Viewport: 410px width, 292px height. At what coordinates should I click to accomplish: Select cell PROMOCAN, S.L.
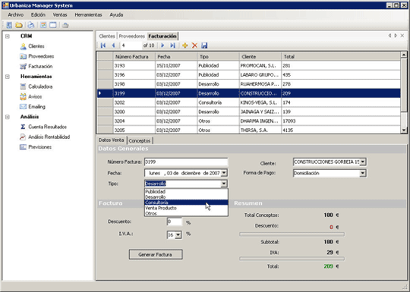(x=260, y=65)
